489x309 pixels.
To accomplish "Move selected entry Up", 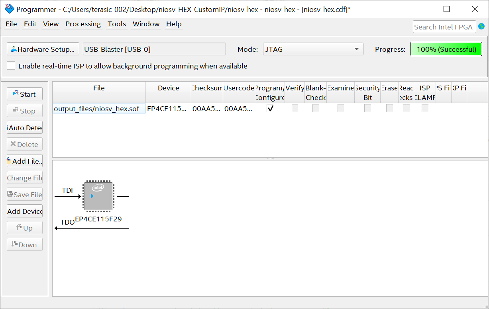I will (x=25, y=228).
